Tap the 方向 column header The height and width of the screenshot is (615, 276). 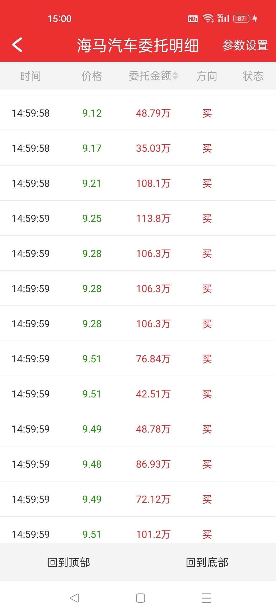pyautogui.click(x=207, y=76)
